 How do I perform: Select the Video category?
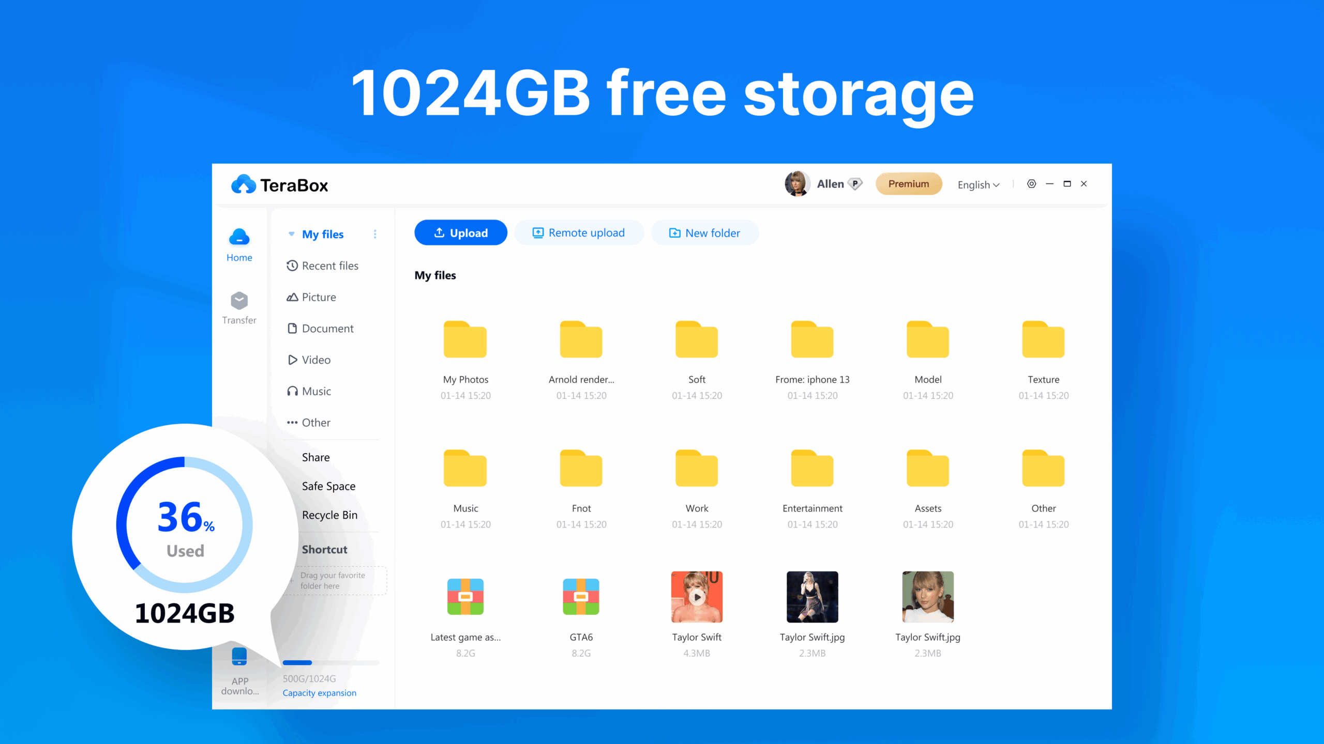315,360
